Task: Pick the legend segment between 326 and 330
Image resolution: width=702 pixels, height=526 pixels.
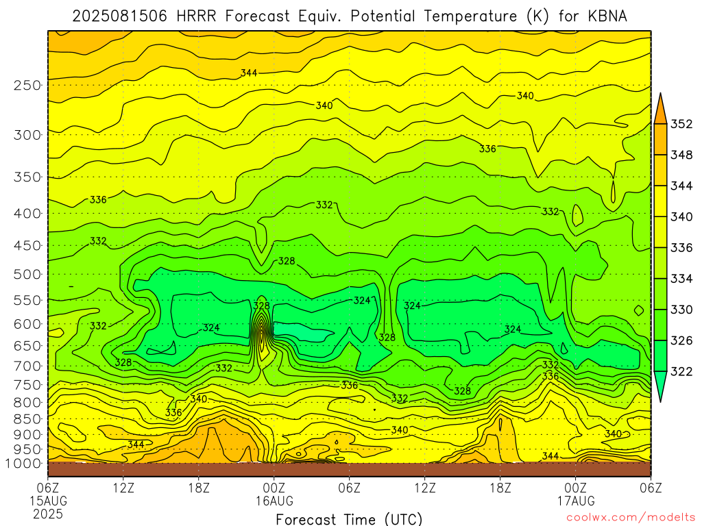Action: click(x=660, y=325)
